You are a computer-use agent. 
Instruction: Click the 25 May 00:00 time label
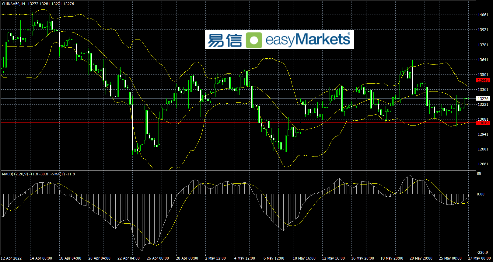click(x=450, y=258)
